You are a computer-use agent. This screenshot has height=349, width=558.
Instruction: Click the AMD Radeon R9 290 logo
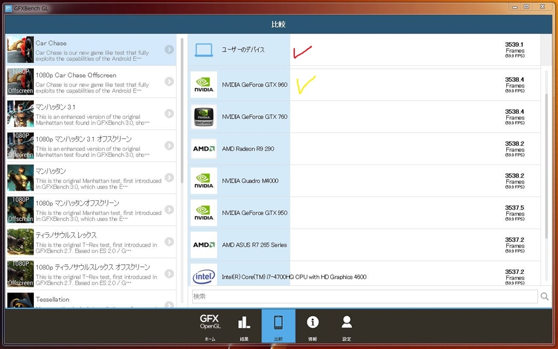(204, 149)
